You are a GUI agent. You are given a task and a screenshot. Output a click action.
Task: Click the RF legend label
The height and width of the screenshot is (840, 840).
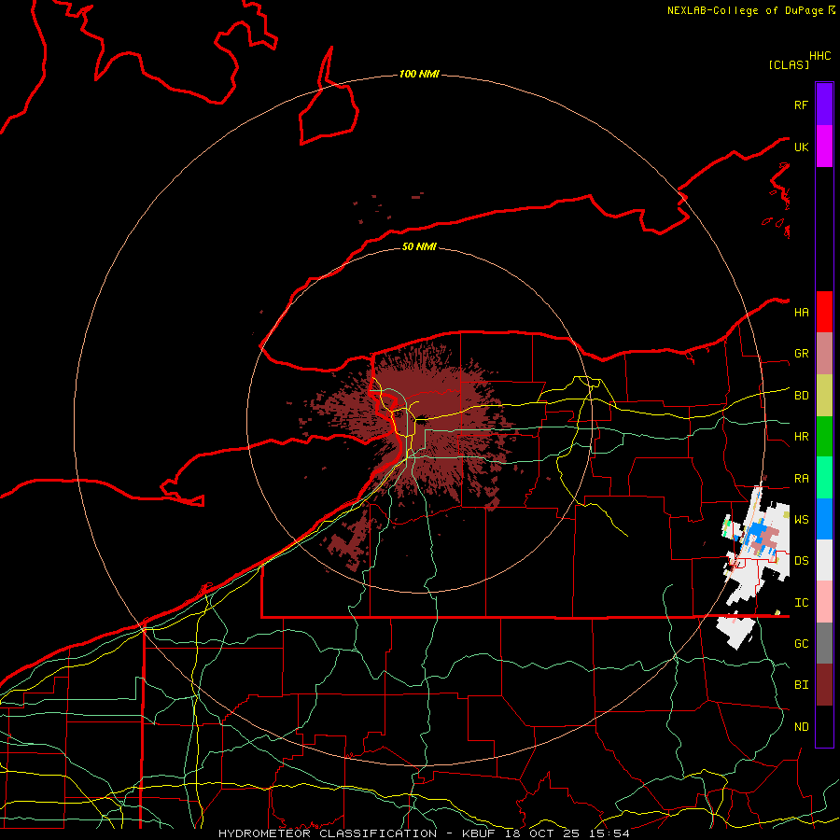point(801,105)
